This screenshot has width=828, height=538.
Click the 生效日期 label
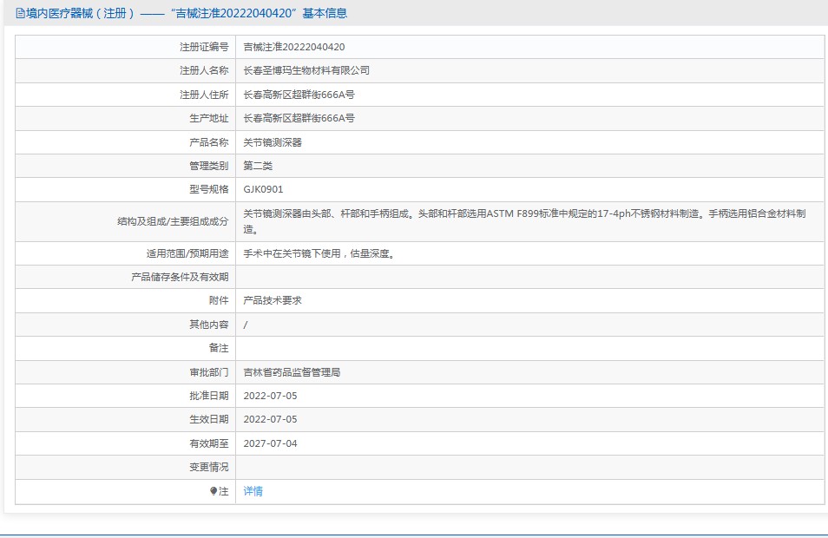208,419
